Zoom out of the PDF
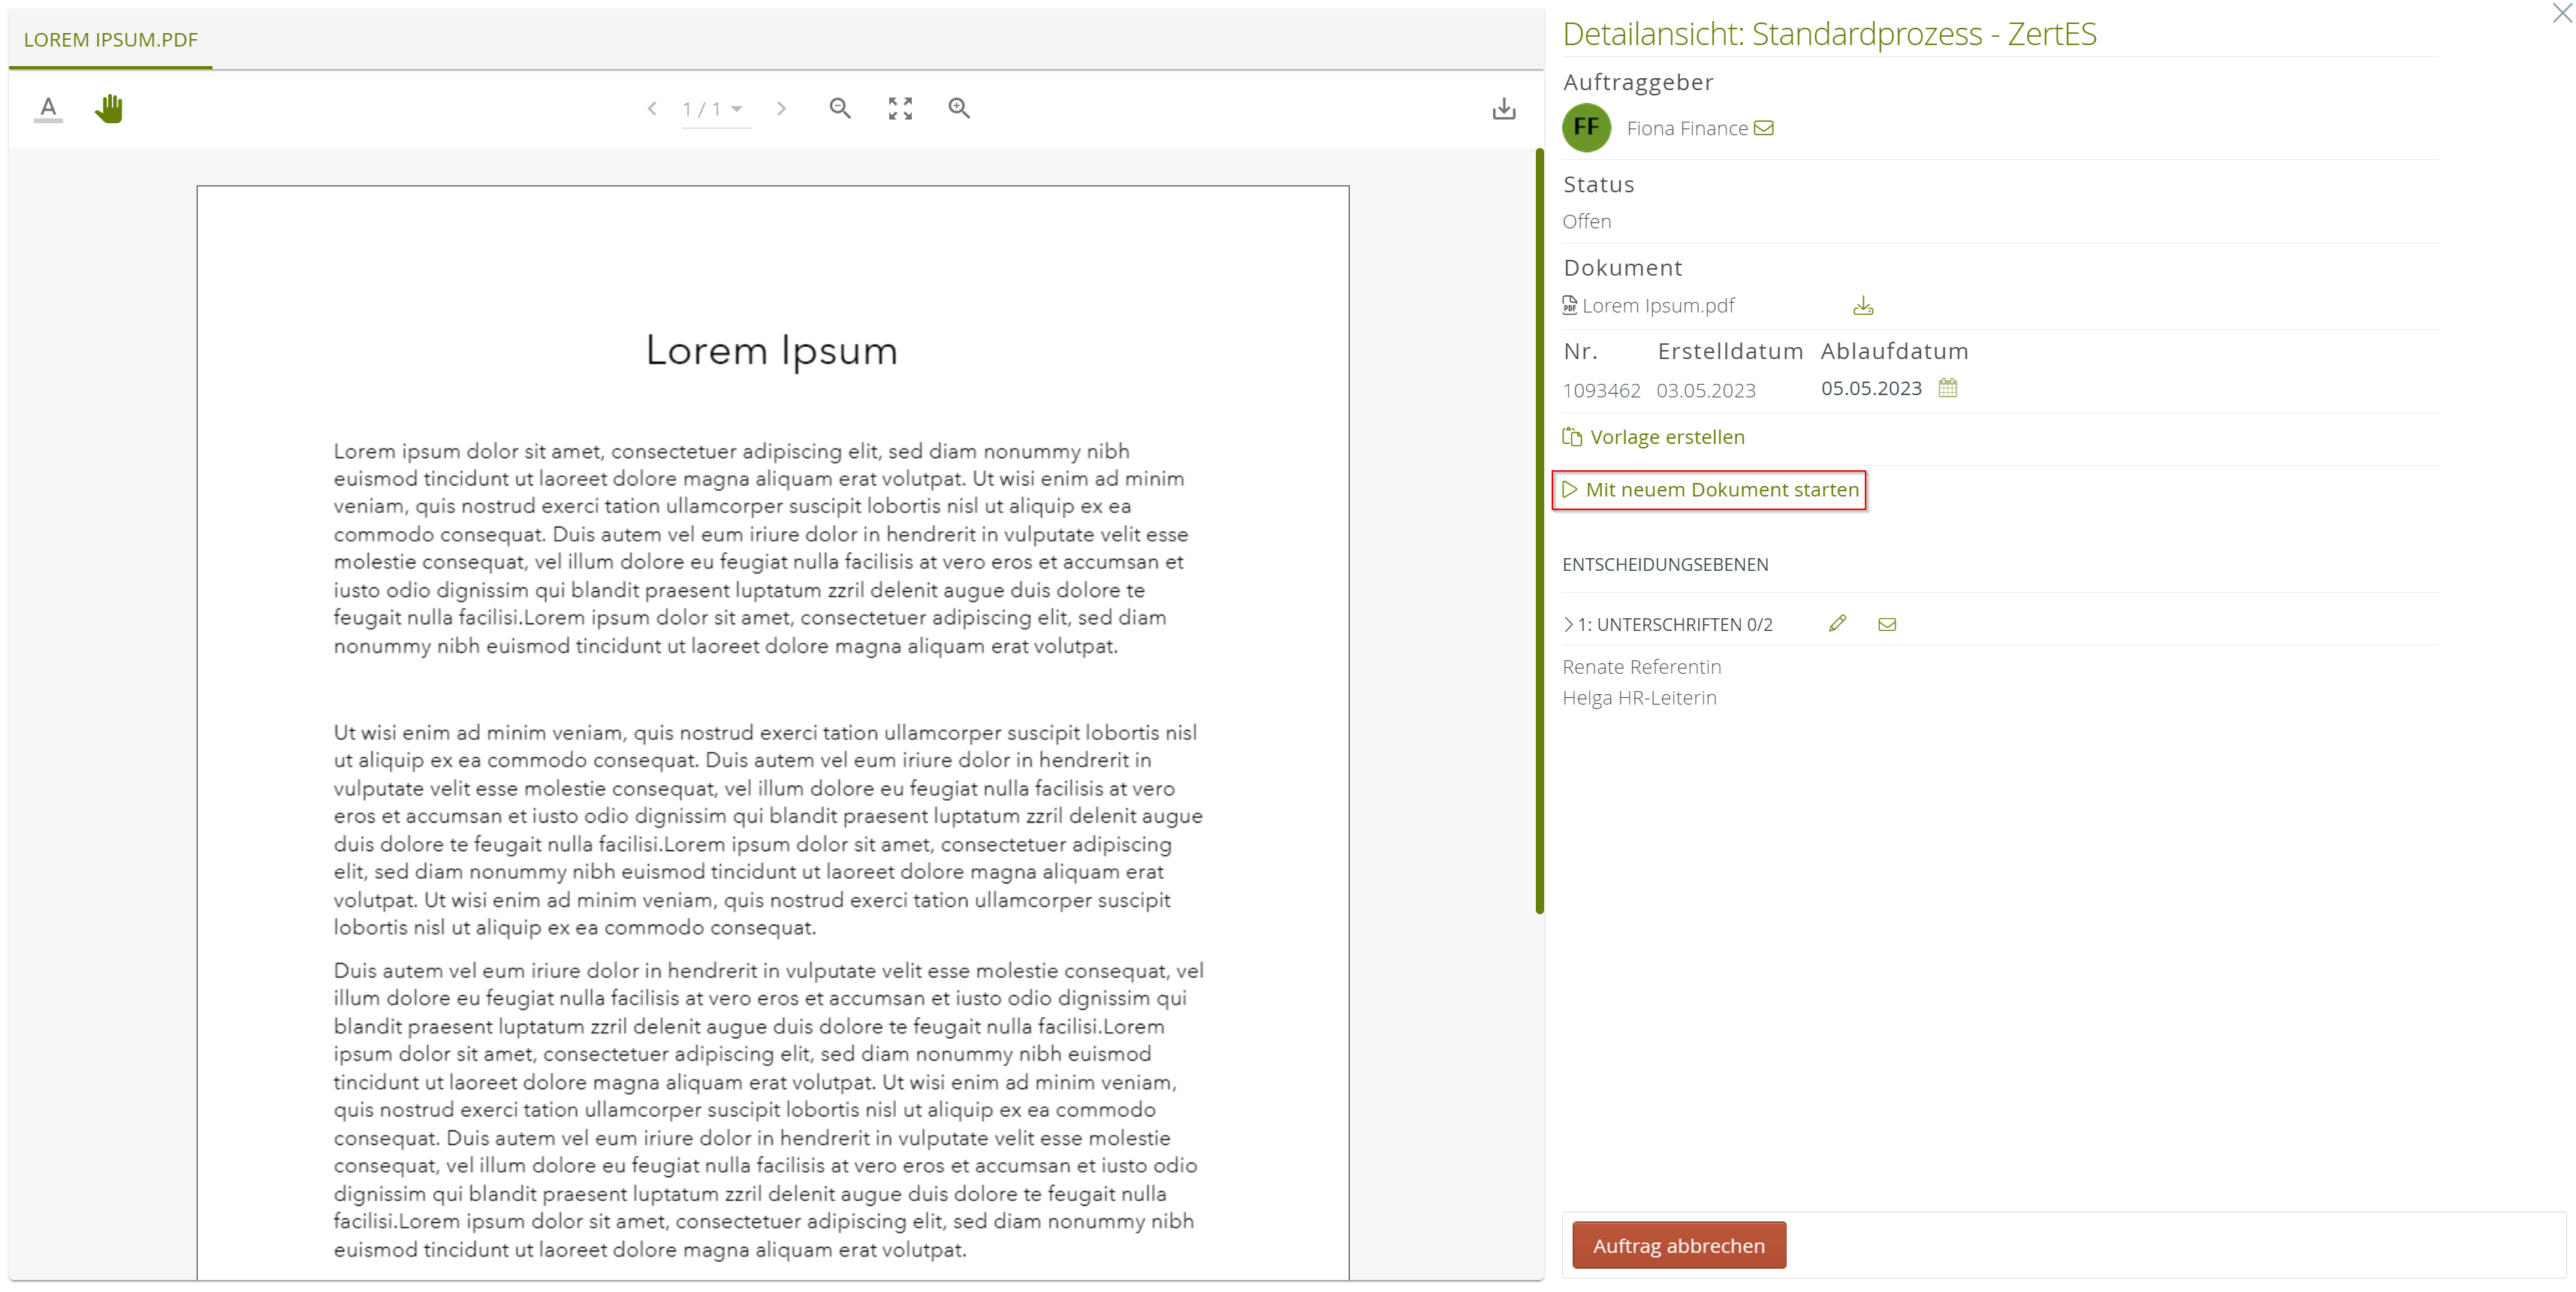Viewport: 2576px width, 1292px height. [839, 108]
